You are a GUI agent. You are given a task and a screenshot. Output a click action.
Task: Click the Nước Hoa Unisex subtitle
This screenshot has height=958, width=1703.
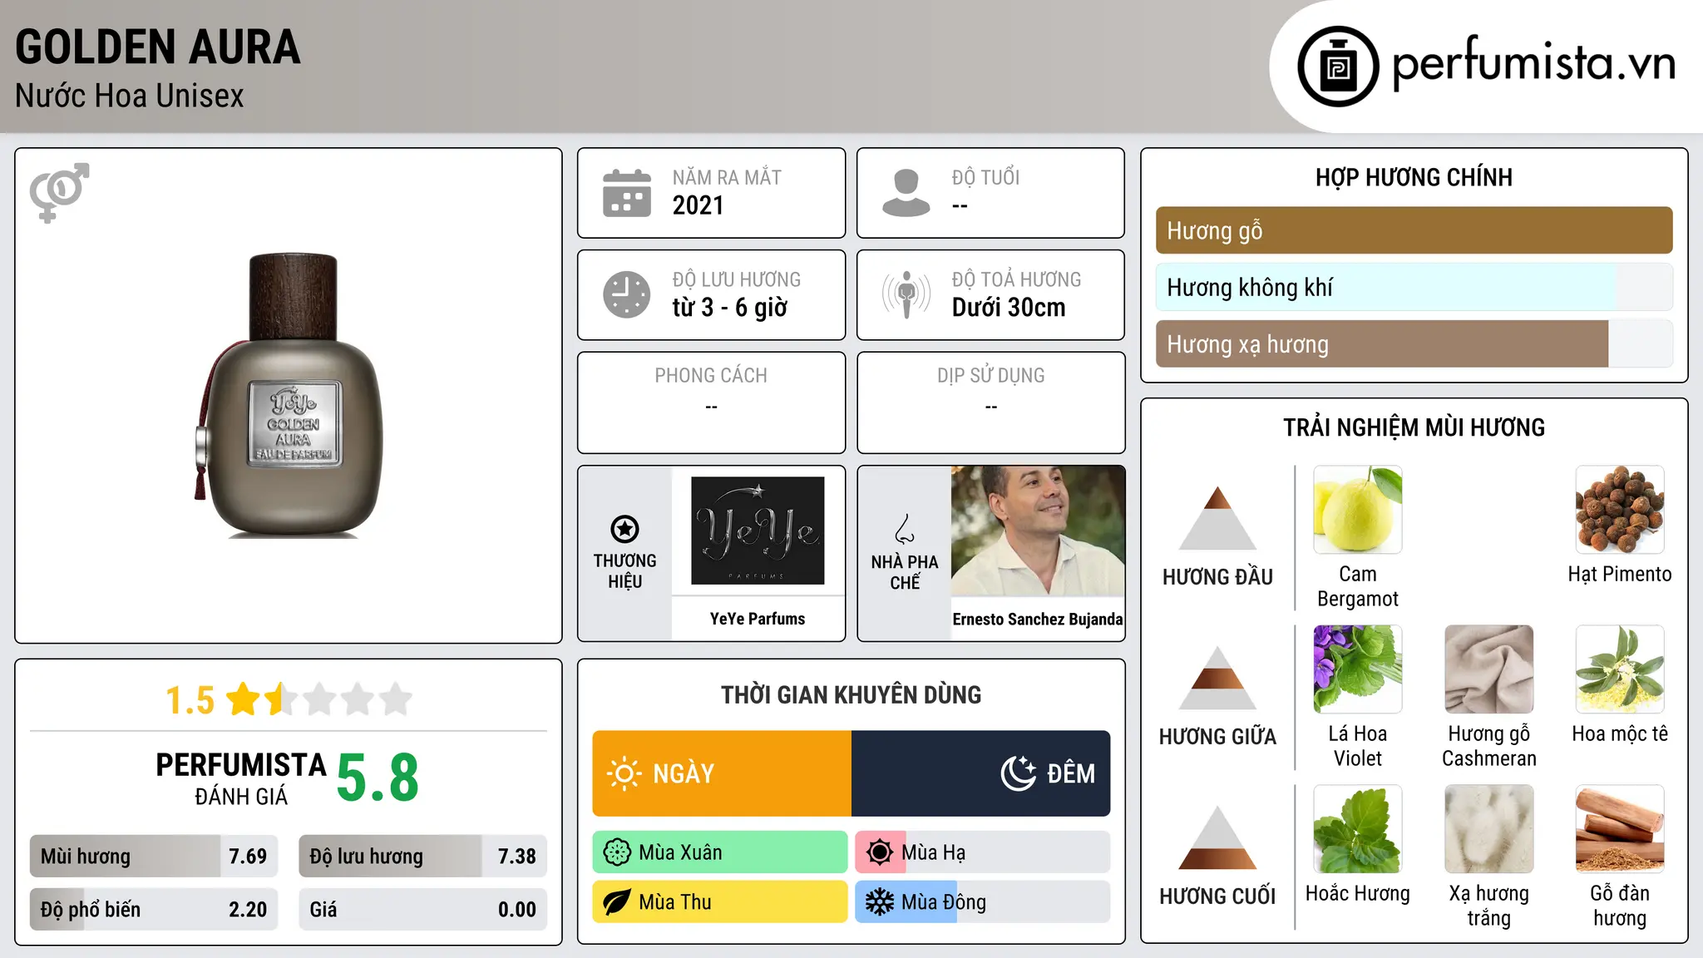(x=130, y=96)
